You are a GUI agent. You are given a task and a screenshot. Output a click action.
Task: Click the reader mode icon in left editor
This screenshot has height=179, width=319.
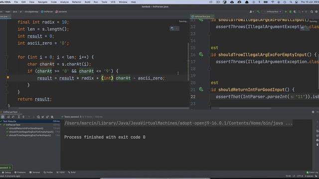pyautogui.click(x=172, y=28)
